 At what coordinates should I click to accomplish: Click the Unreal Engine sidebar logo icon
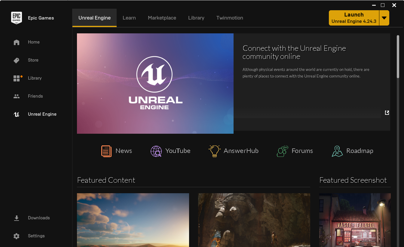click(17, 114)
